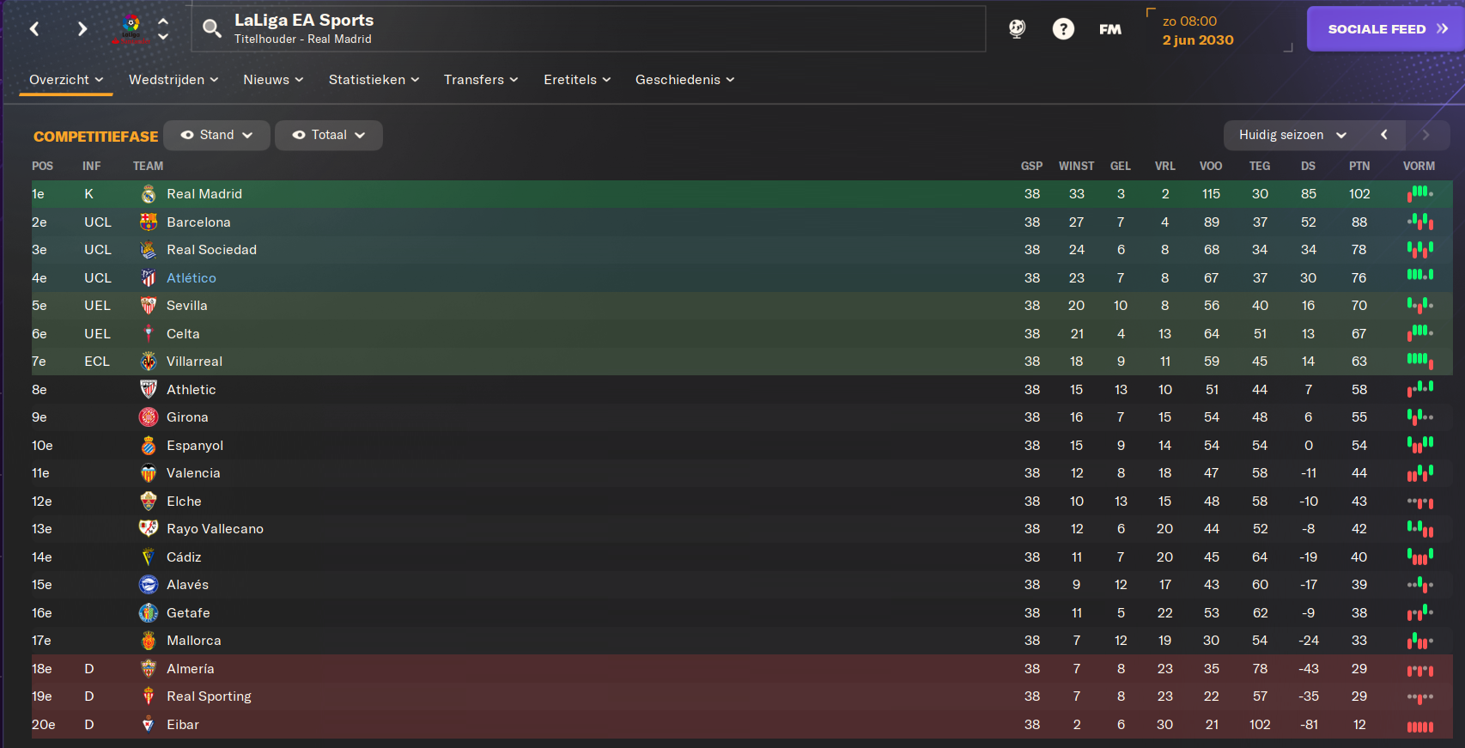The height and width of the screenshot is (748, 1465).
Task: Click the back navigation arrow
Action: [34, 29]
